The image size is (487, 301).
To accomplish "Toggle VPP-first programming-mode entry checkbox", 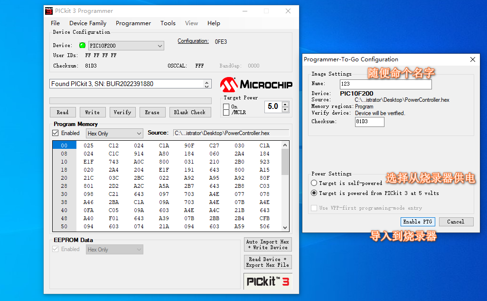I will click(x=314, y=208).
